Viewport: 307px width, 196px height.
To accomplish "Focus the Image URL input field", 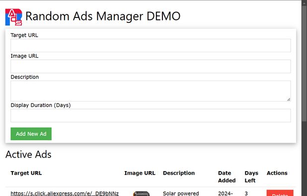I will 151,67.
